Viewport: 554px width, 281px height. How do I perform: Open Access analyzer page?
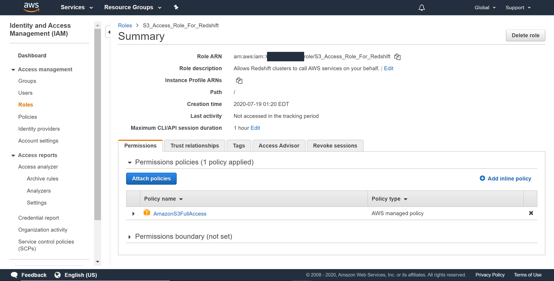(x=38, y=167)
